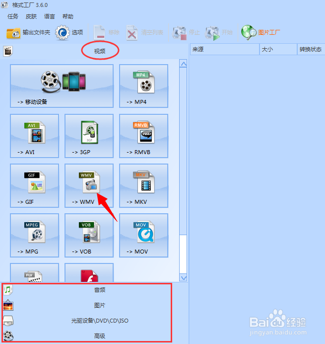Open the 语言 language menu
325x344 pixels.
pyautogui.click(x=50, y=16)
